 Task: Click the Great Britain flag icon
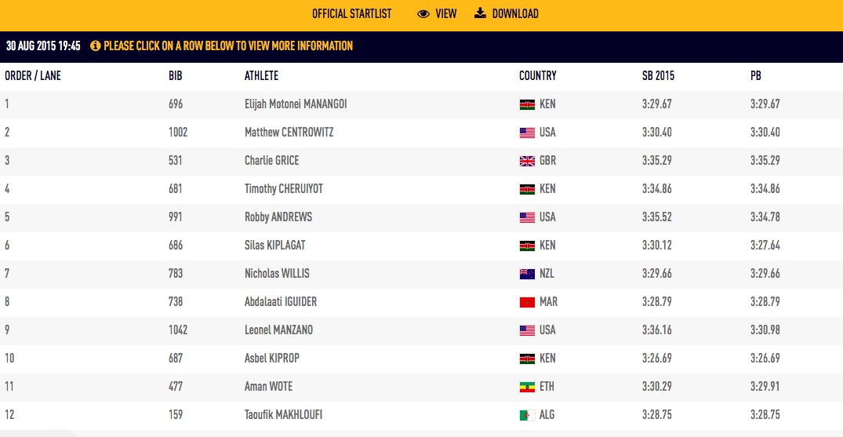pos(527,161)
